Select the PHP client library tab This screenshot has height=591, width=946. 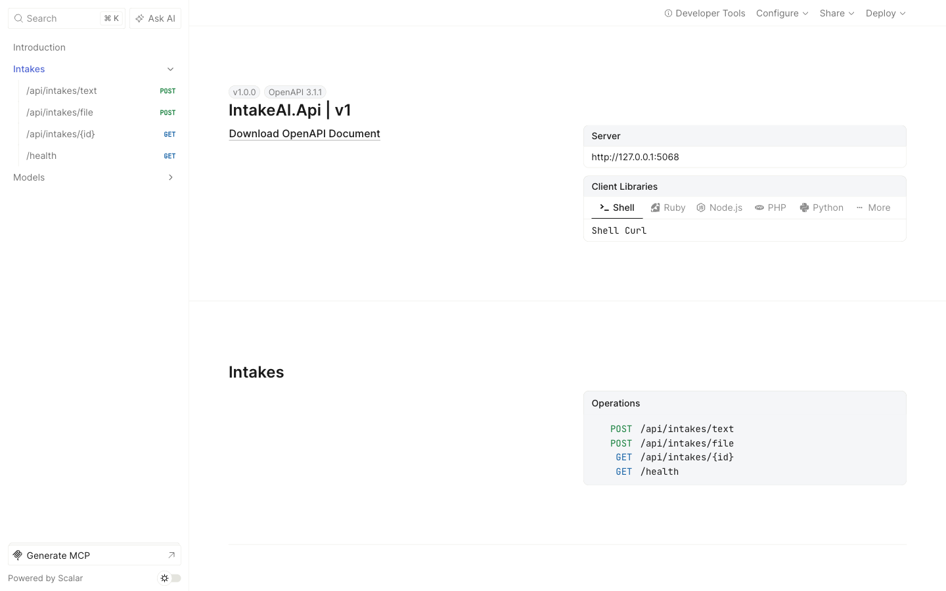tap(771, 208)
